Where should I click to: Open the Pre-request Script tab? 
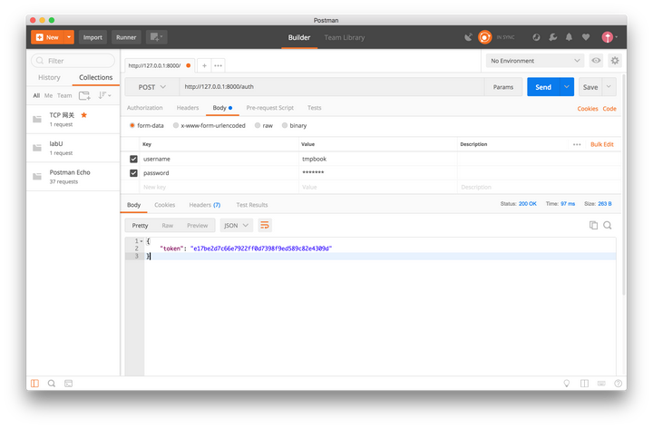(x=270, y=108)
